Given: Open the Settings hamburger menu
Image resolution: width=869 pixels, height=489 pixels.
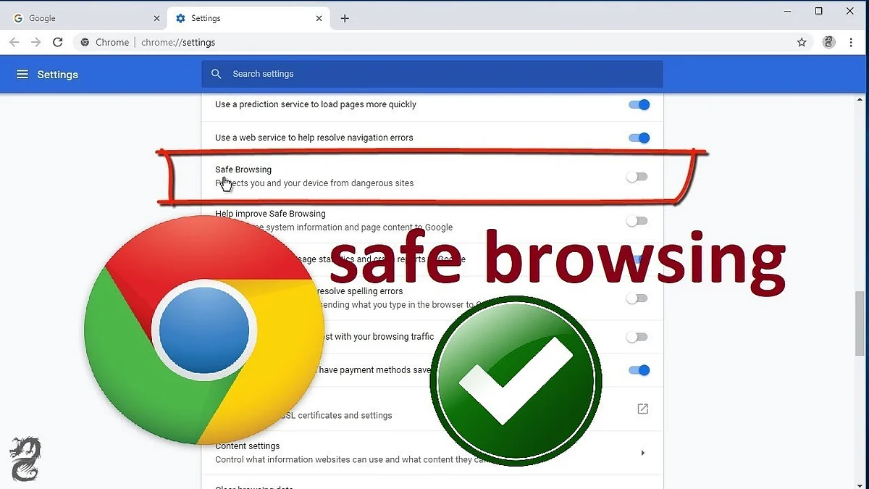Looking at the screenshot, I should pyautogui.click(x=22, y=75).
